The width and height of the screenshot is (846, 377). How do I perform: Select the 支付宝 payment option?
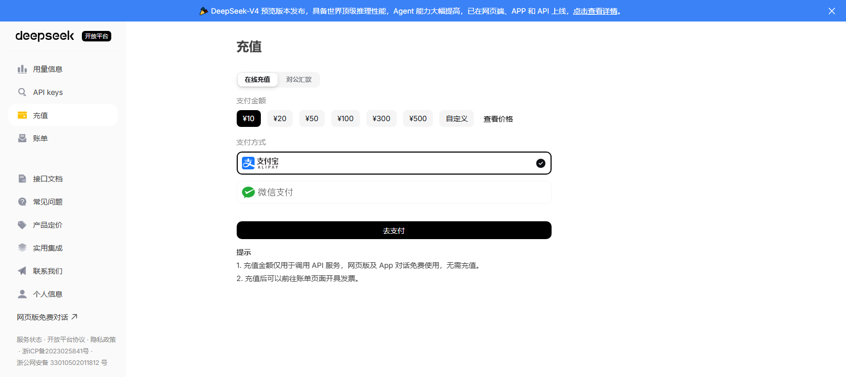394,163
